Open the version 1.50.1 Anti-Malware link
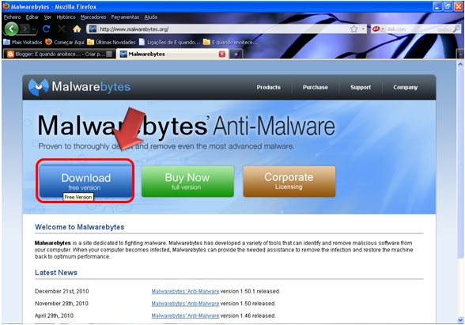The height and width of the screenshot is (325, 465). click(x=185, y=292)
